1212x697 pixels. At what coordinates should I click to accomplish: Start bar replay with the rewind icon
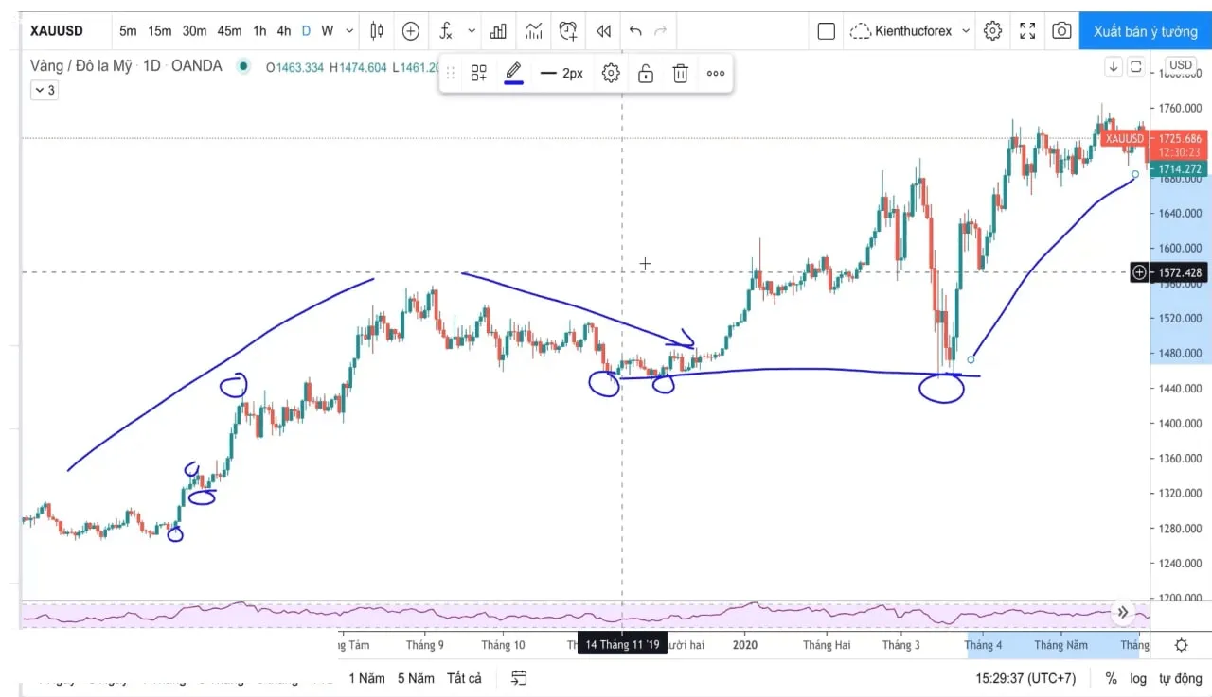coord(603,31)
